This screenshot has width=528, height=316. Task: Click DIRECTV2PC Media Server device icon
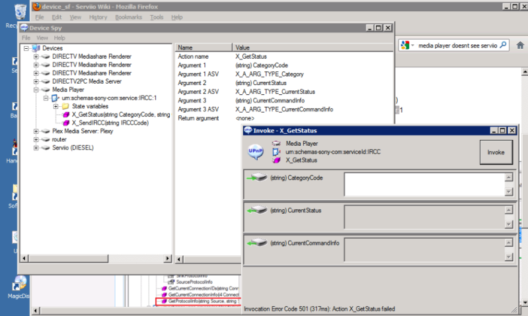pos(46,81)
